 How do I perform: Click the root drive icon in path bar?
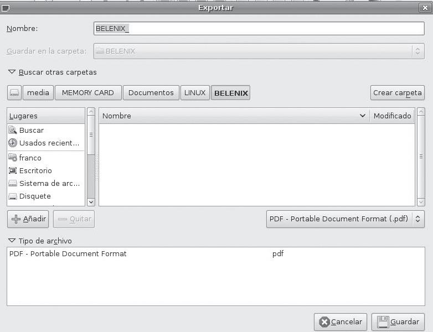coord(14,93)
